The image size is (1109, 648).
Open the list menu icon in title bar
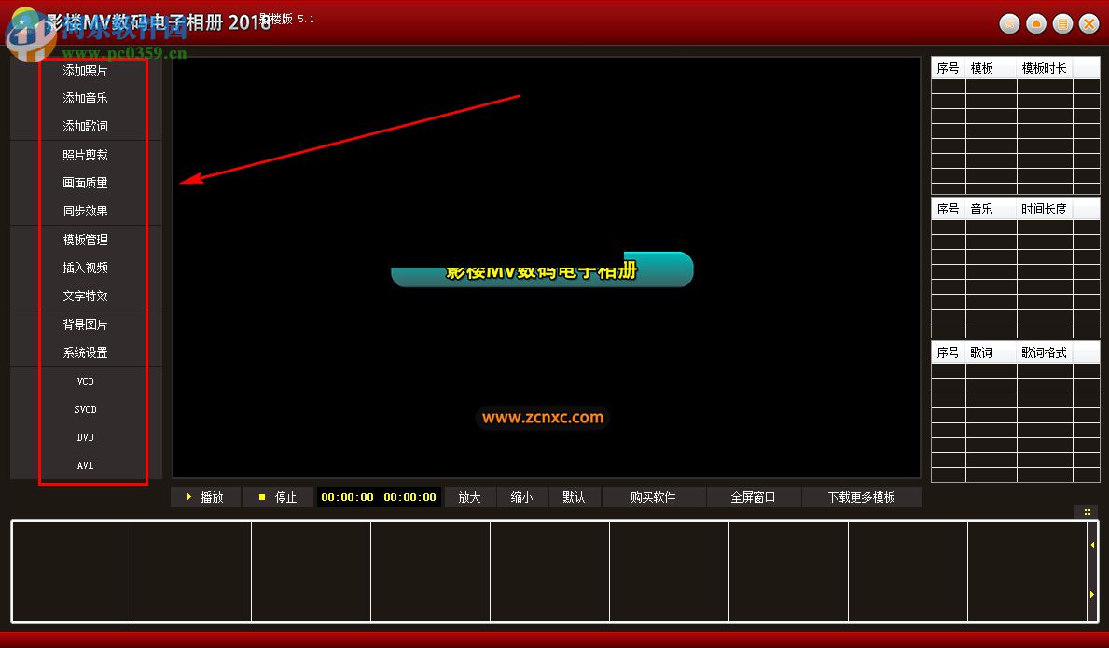point(1062,24)
